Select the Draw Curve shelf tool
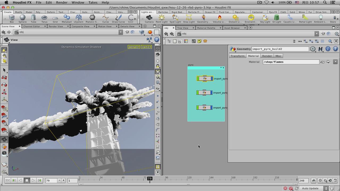The image size is (340, 191). tap(118, 19)
